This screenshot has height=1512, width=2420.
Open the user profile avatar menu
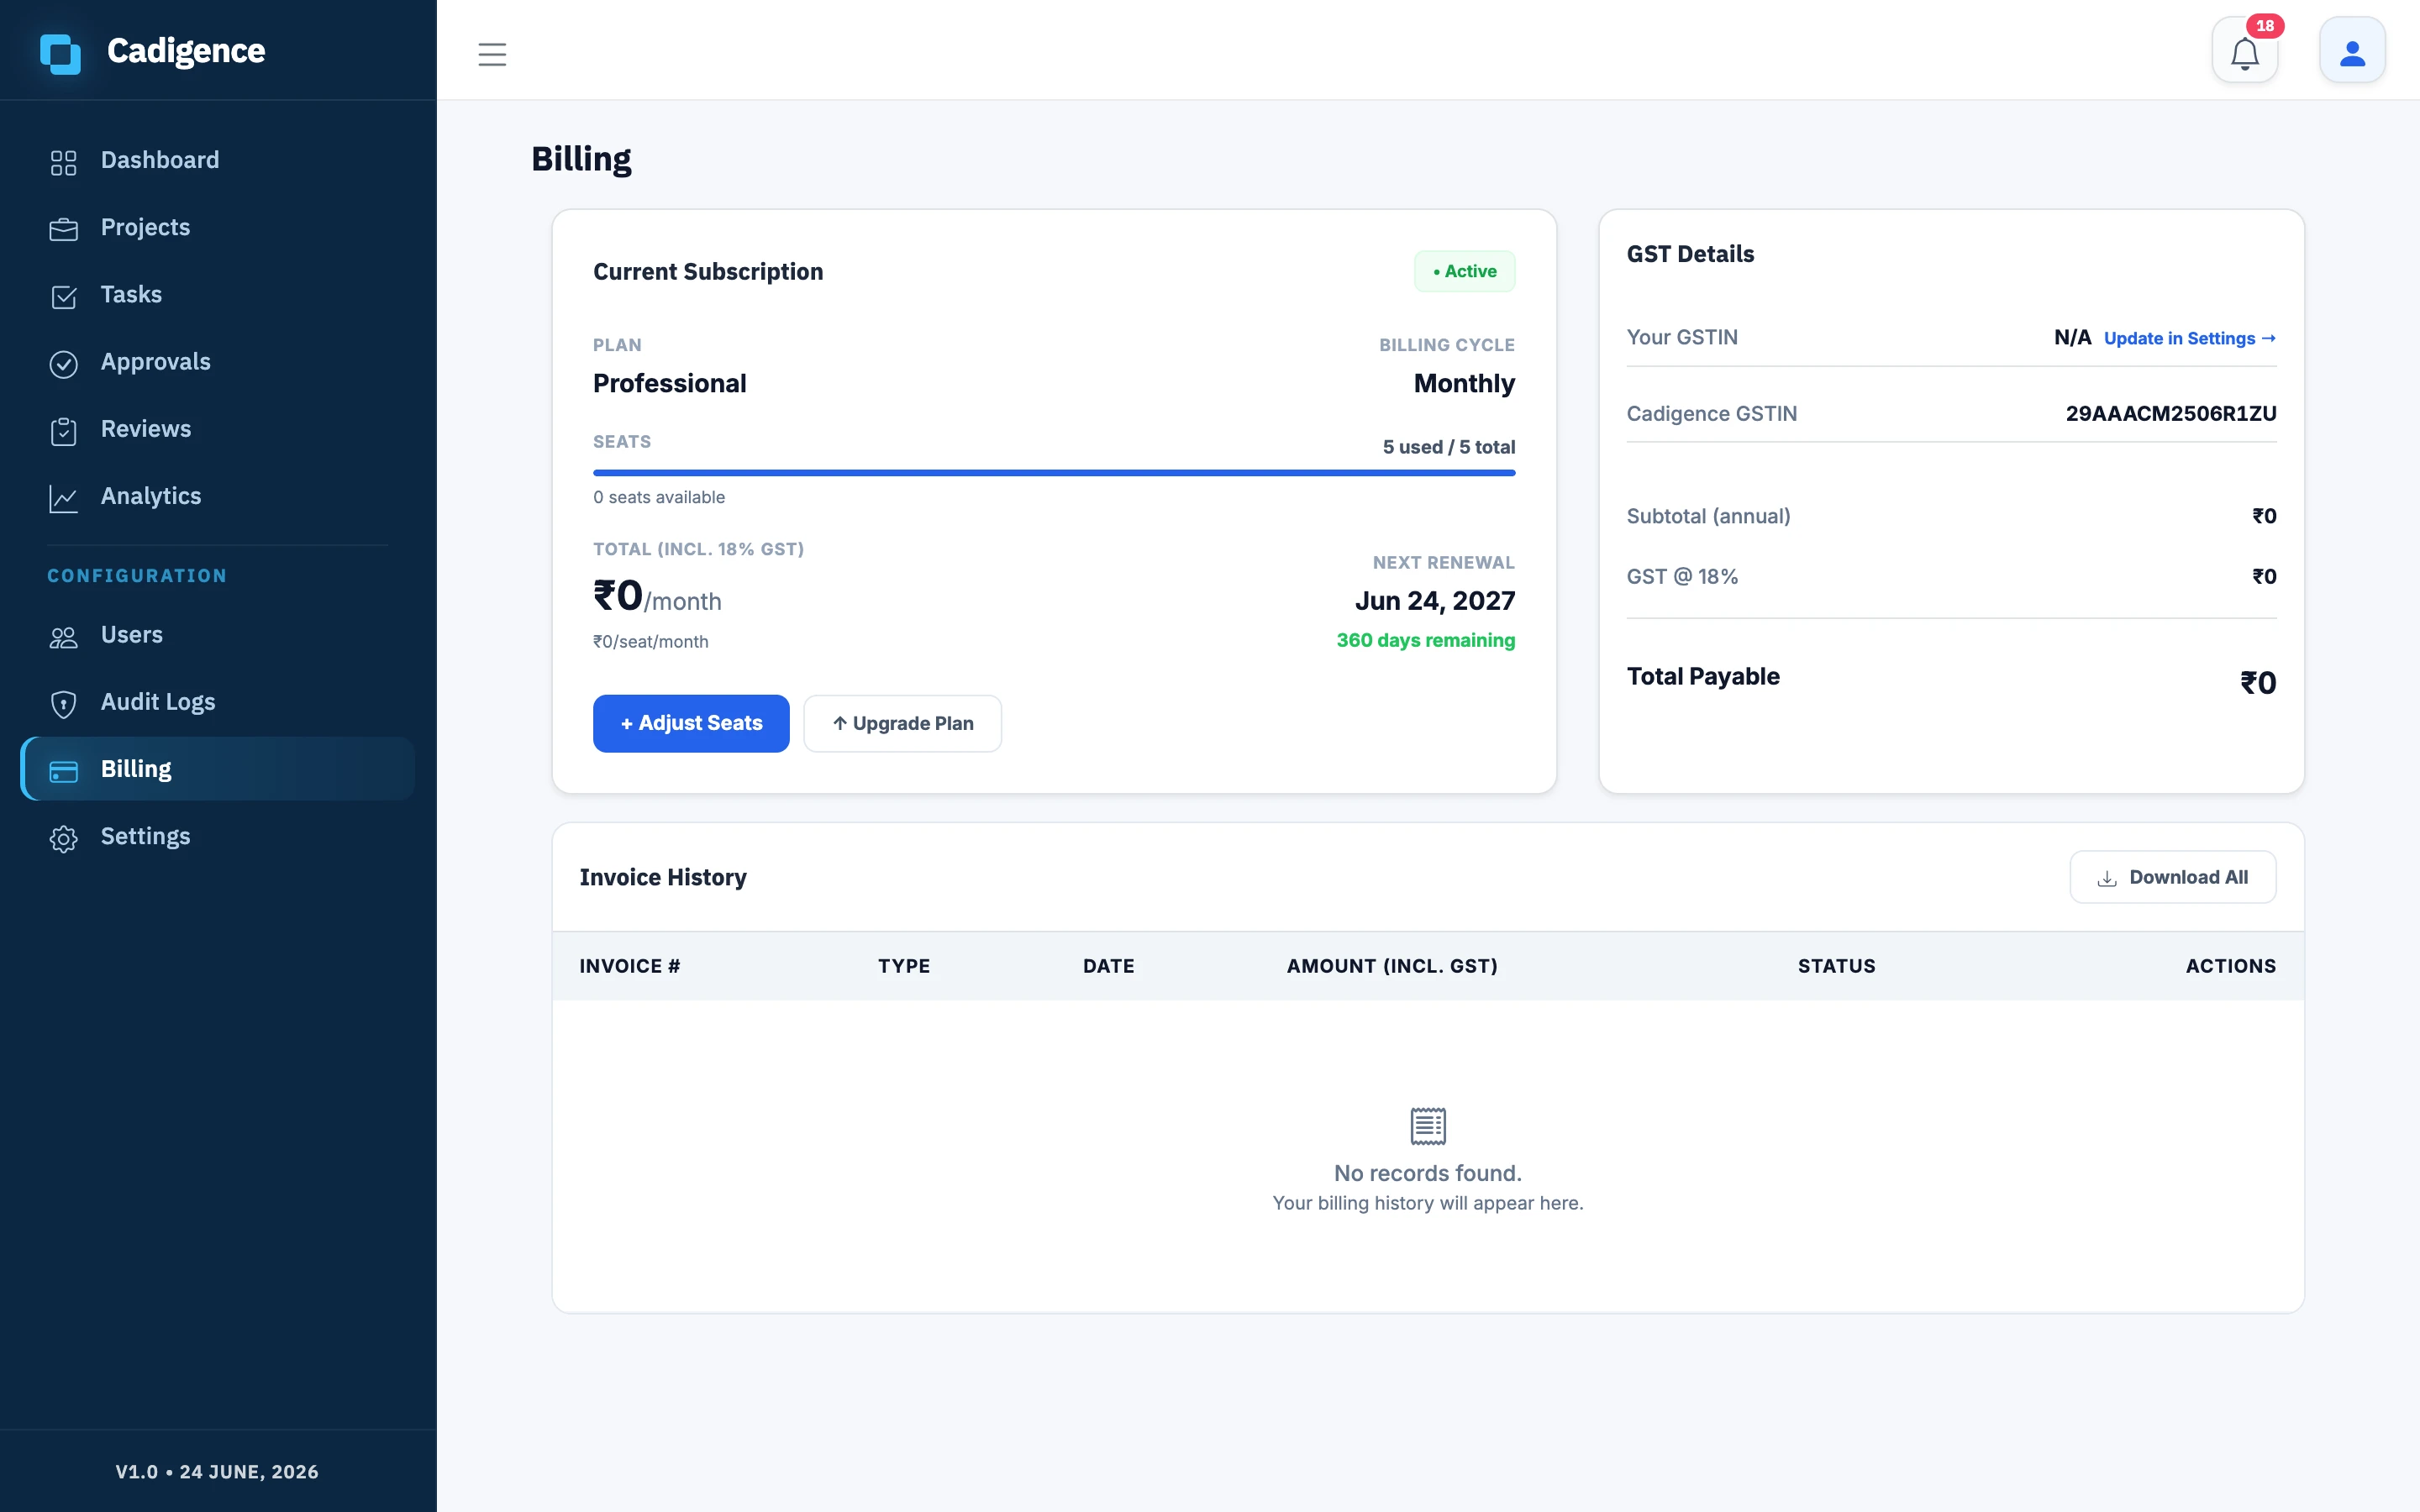[2352, 50]
